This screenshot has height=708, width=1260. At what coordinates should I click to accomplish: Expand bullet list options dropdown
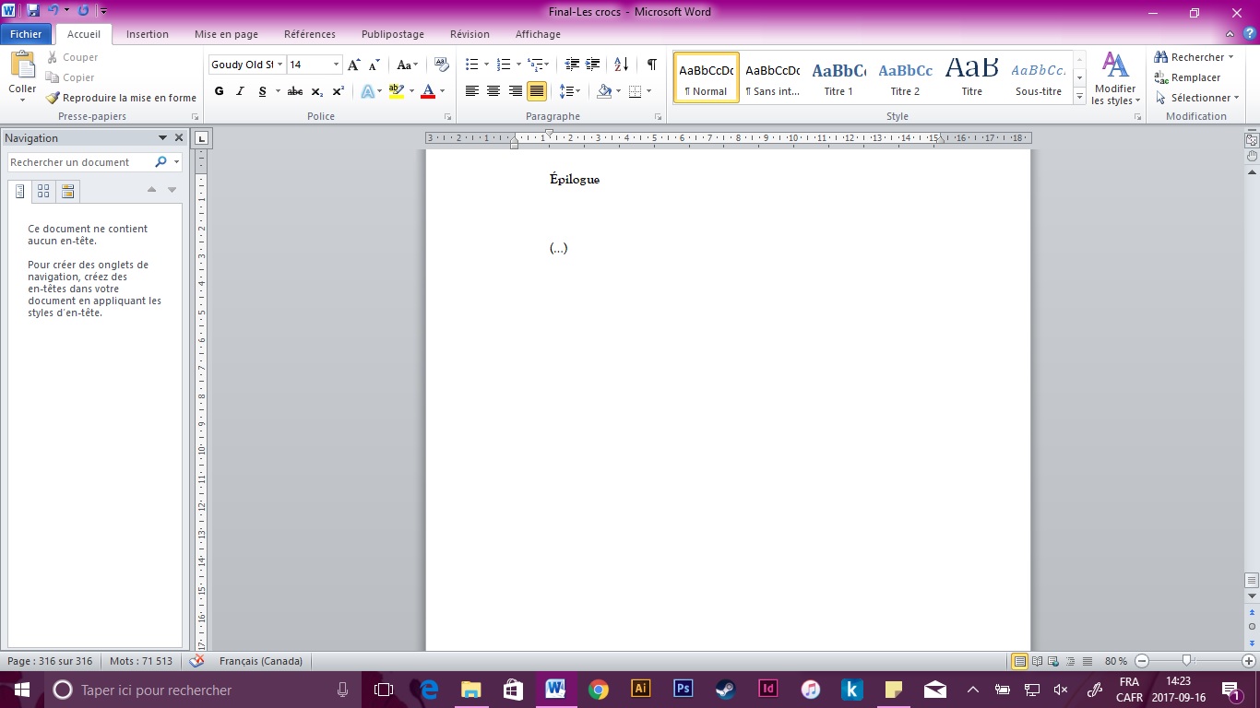(487, 65)
